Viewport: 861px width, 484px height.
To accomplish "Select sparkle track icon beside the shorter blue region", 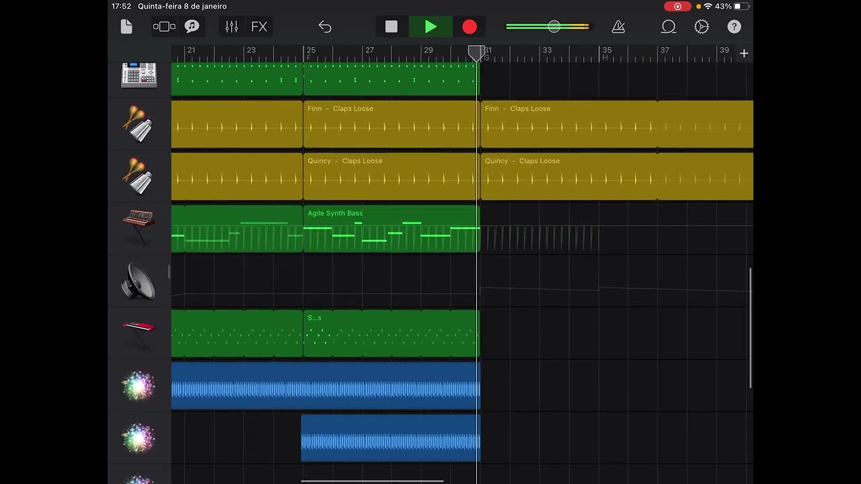I will point(139,438).
